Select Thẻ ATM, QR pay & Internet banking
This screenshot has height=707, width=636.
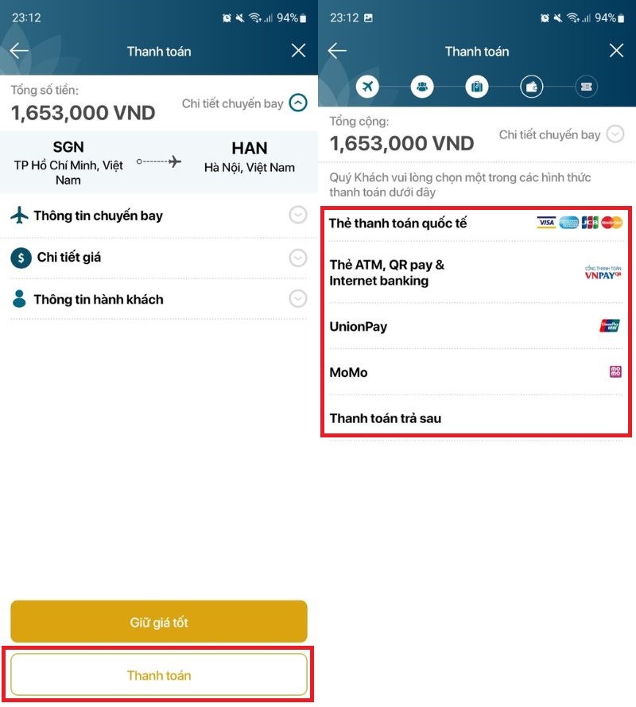click(x=476, y=272)
